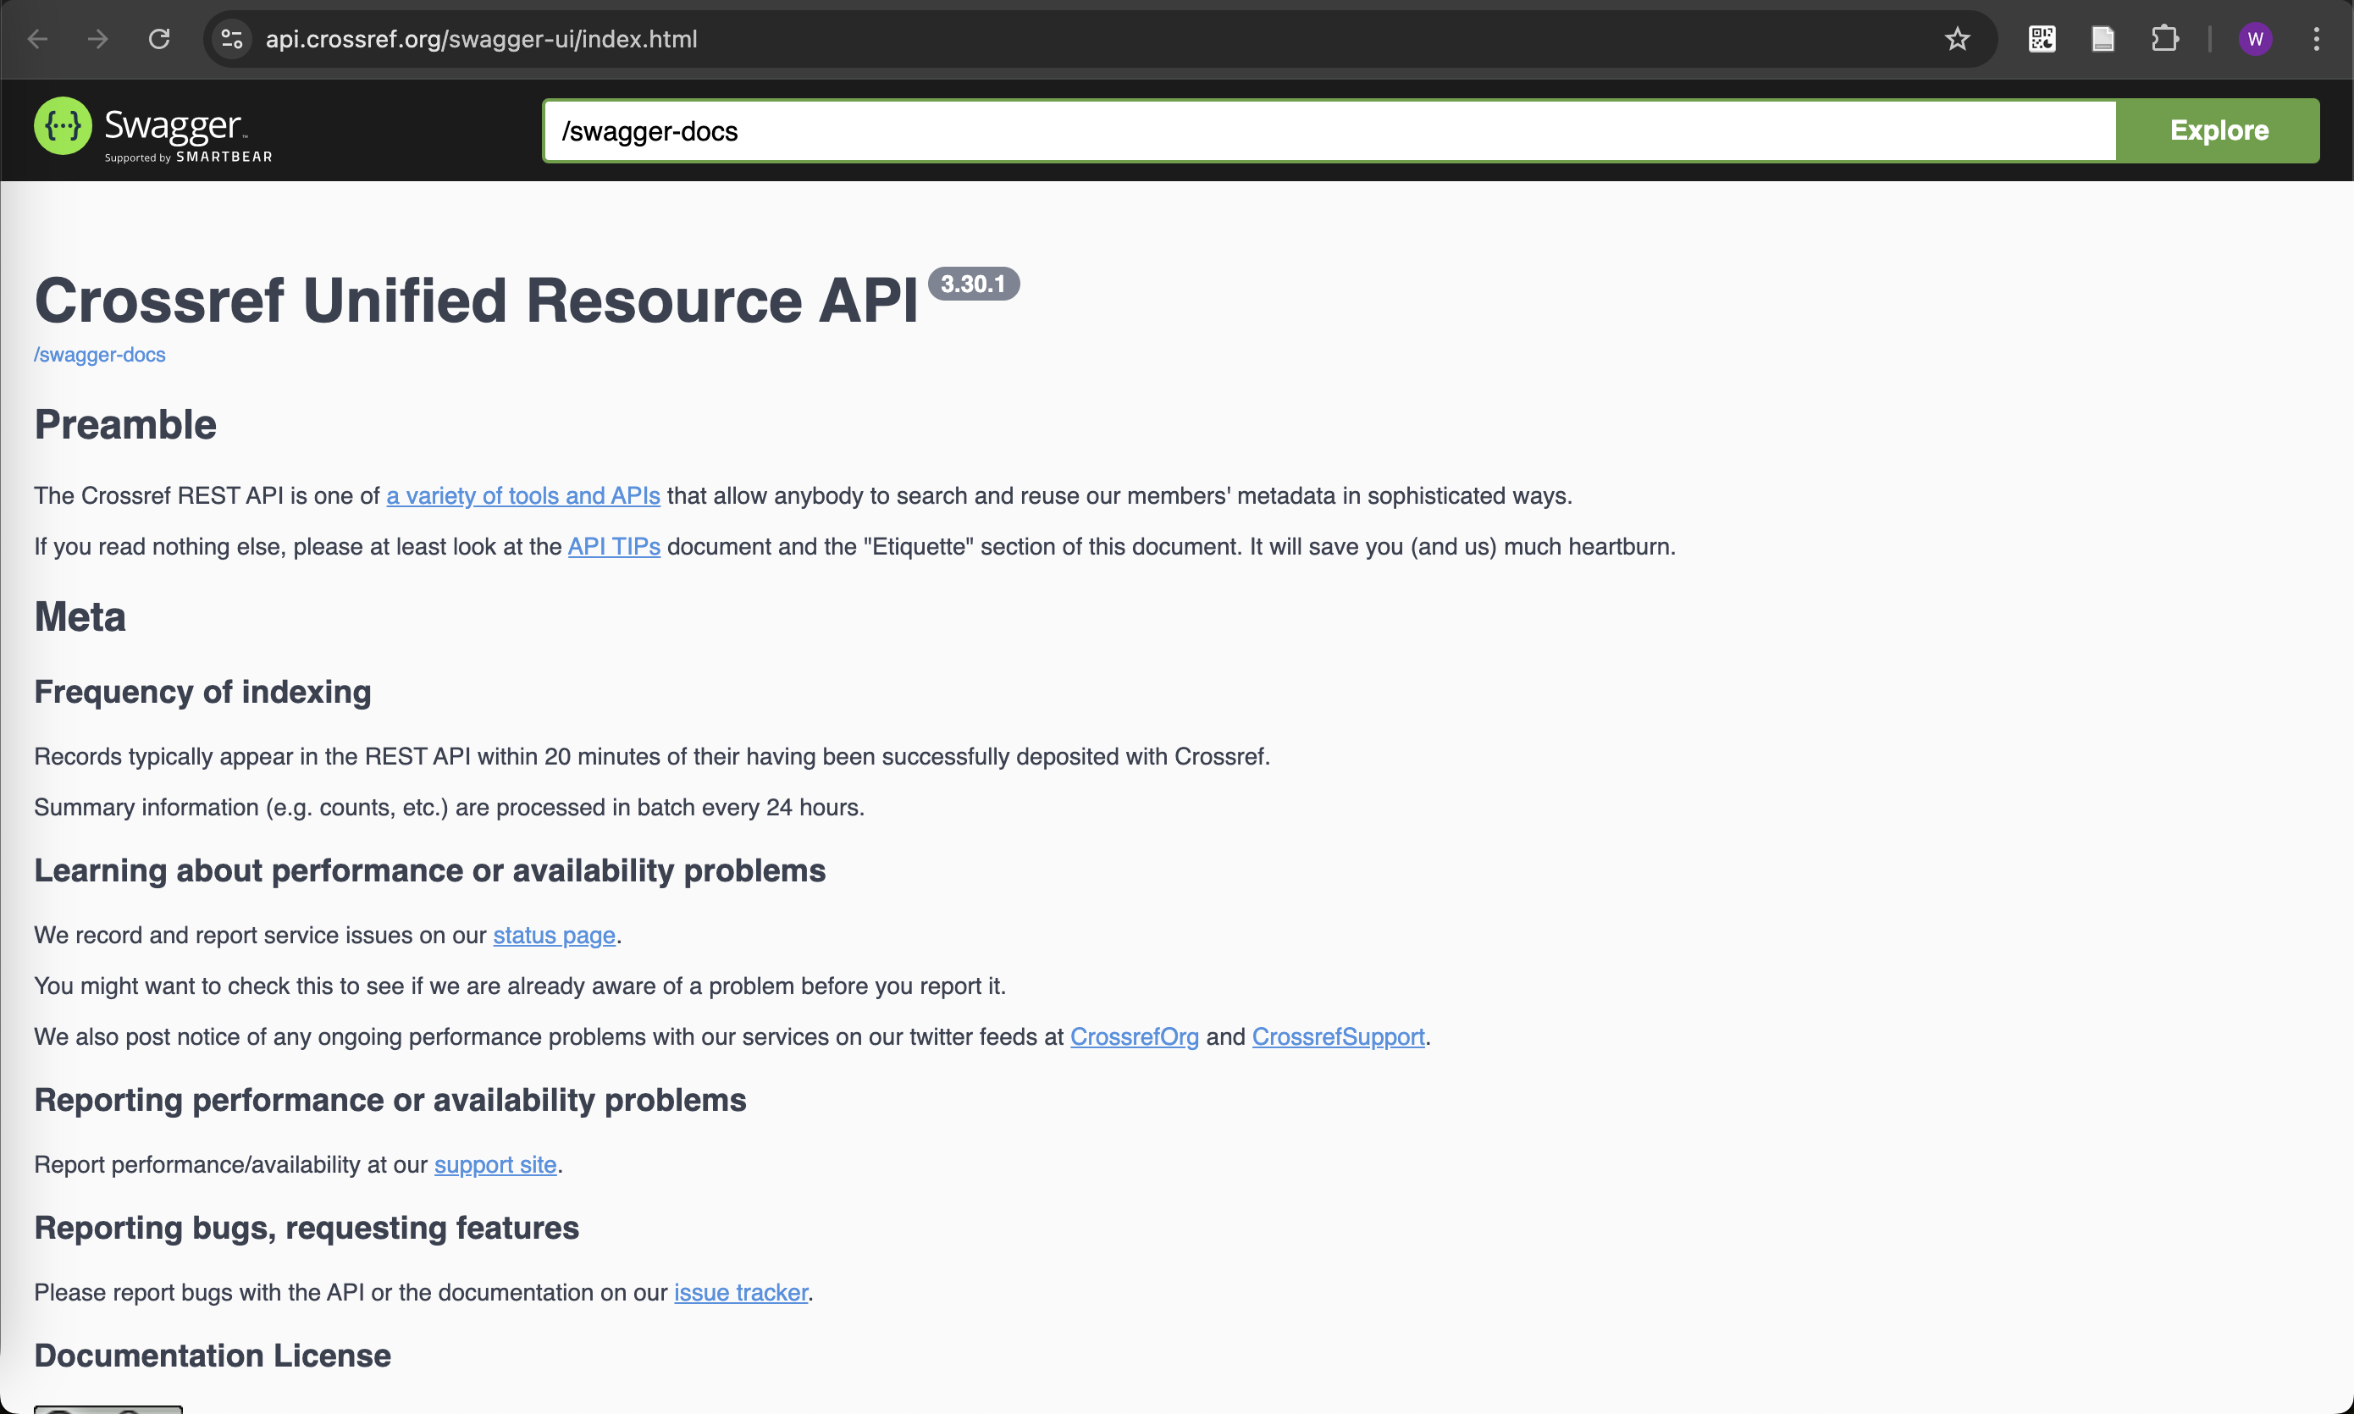Click the 'Documentation License' heading

(x=213, y=1356)
